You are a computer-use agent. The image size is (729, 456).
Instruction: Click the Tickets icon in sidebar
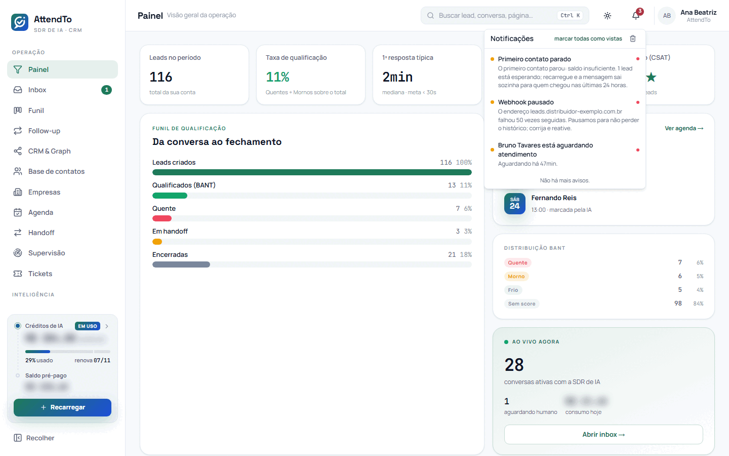tap(18, 274)
